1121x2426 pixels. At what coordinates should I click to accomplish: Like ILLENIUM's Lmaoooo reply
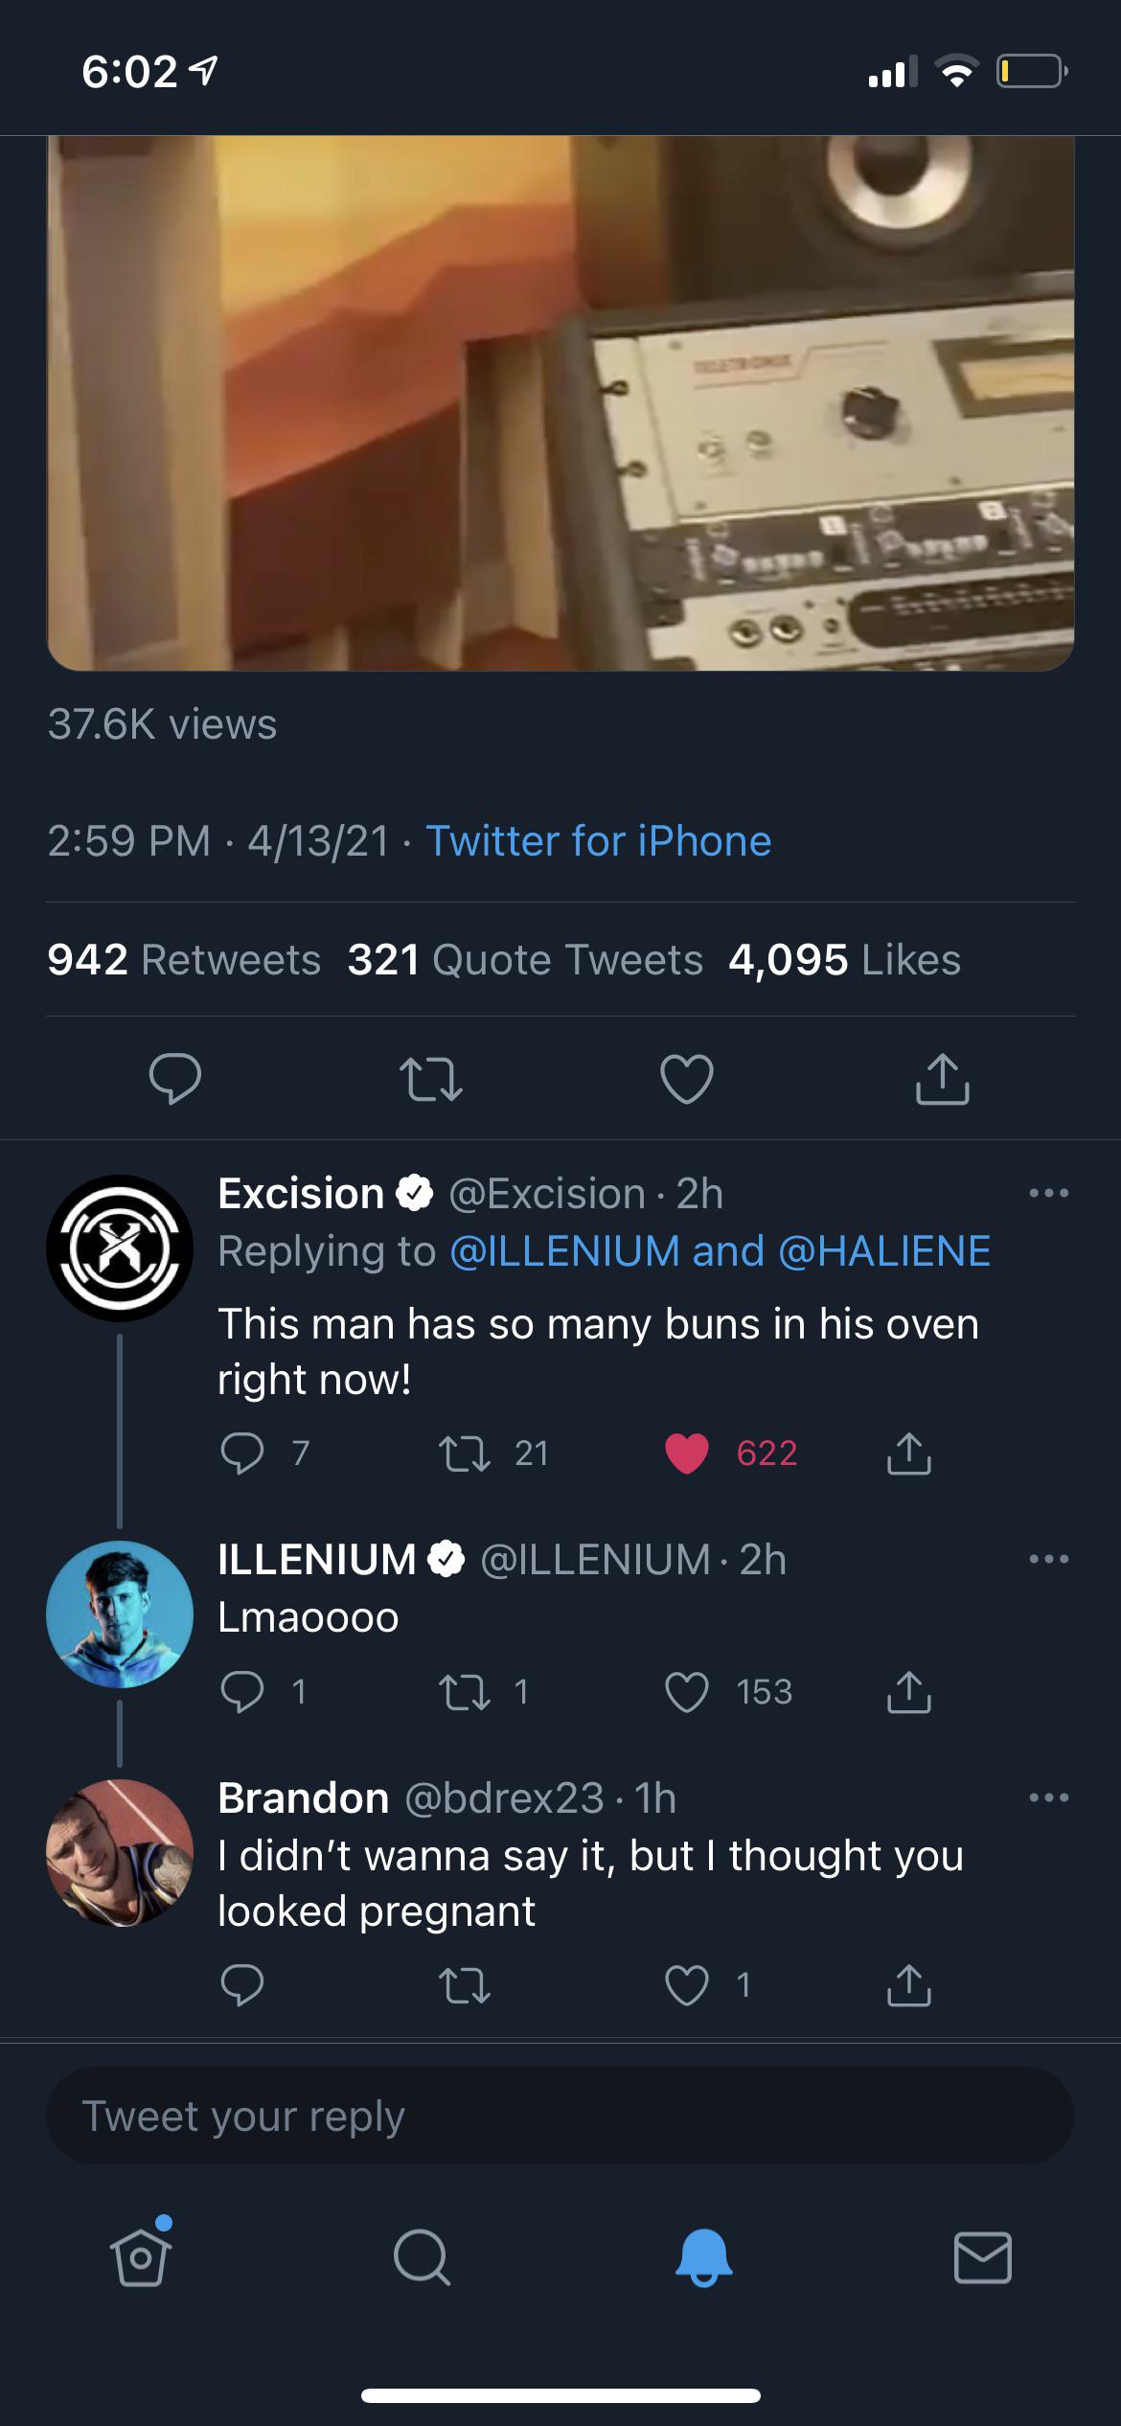coord(687,1692)
